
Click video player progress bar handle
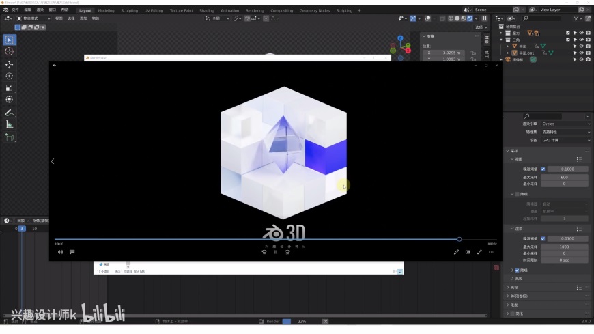pos(459,239)
